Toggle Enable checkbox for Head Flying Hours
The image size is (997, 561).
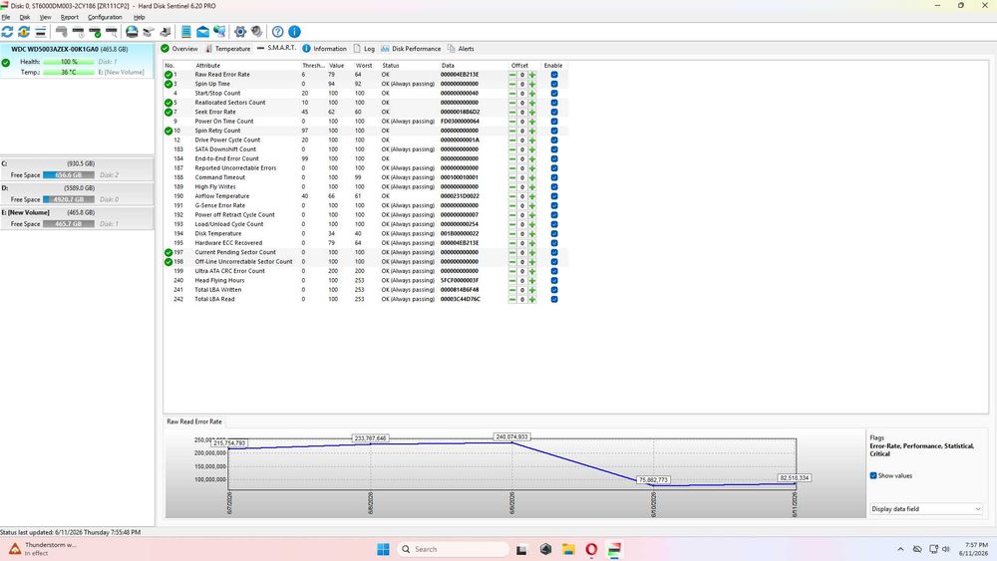554,280
